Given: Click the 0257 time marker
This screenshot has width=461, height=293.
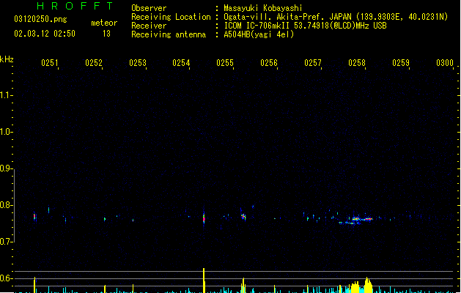Looking at the screenshot, I should [x=313, y=63].
